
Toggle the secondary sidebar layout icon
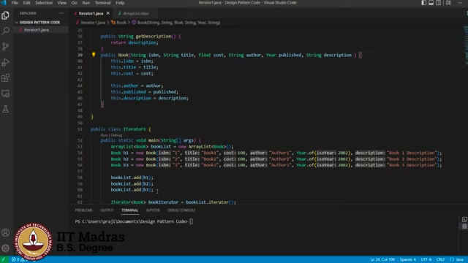438,3
